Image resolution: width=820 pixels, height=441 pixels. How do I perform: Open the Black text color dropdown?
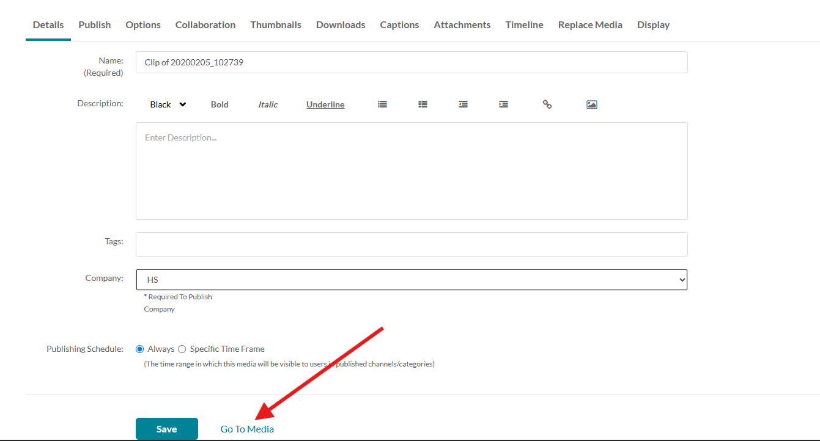[168, 104]
